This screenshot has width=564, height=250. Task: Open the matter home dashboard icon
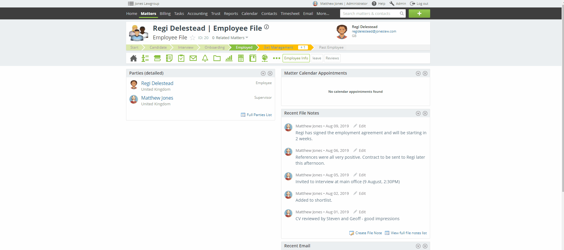pos(134,58)
